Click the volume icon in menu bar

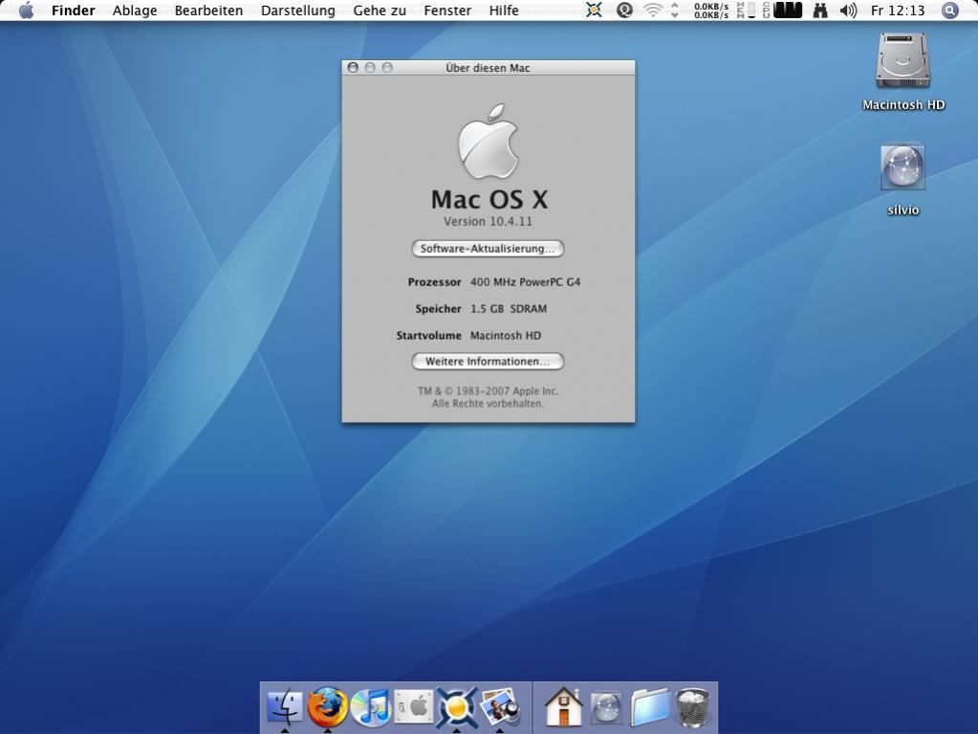848,10
